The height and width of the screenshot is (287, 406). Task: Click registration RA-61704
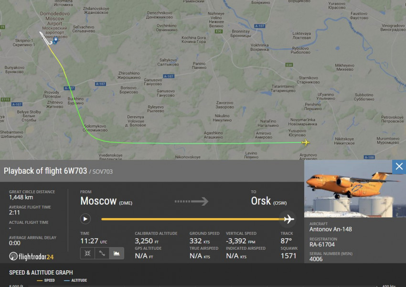click(x=322, y=244)
